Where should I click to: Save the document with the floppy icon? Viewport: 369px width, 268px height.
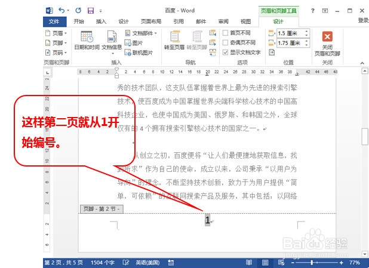tap(91, 11)
